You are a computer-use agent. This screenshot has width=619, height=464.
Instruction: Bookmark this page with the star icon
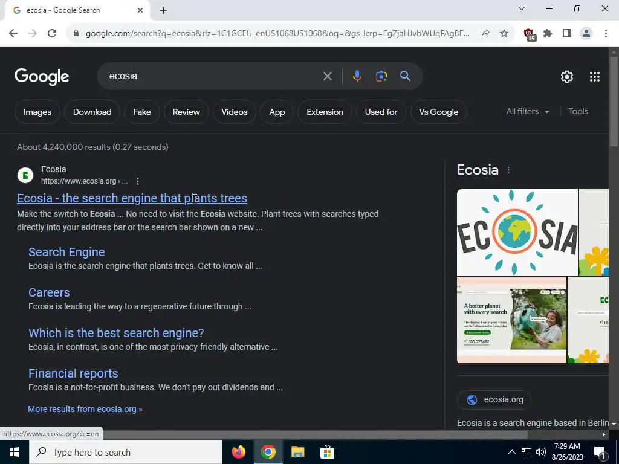tap(504, 34)
